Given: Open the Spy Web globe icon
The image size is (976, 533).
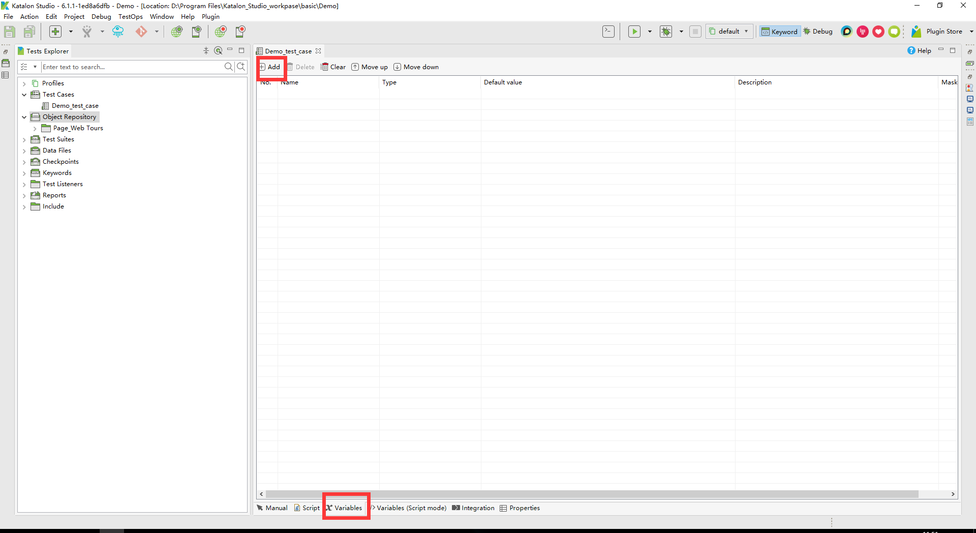Looking at the screenshot, I should (x=176, y=32).
